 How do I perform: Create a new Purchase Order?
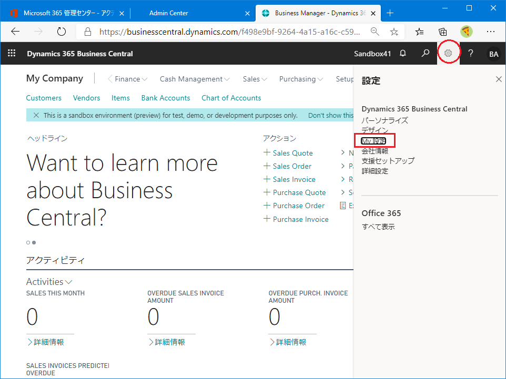294,206
